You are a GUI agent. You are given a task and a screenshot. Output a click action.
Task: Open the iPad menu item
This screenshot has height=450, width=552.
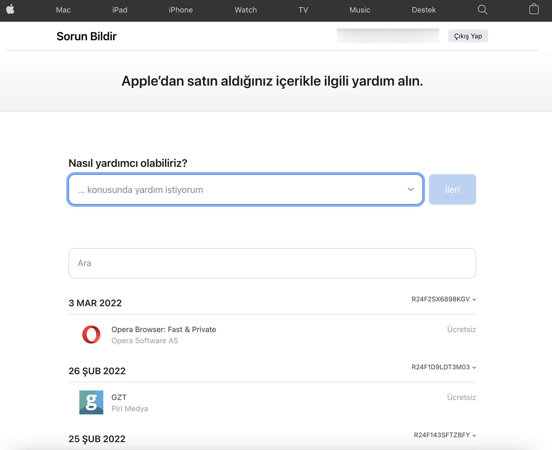120,10
